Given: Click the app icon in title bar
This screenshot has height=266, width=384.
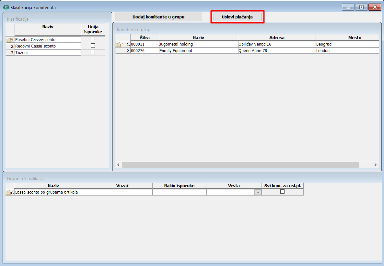Looking at the screenshot, I should [6, 7].
